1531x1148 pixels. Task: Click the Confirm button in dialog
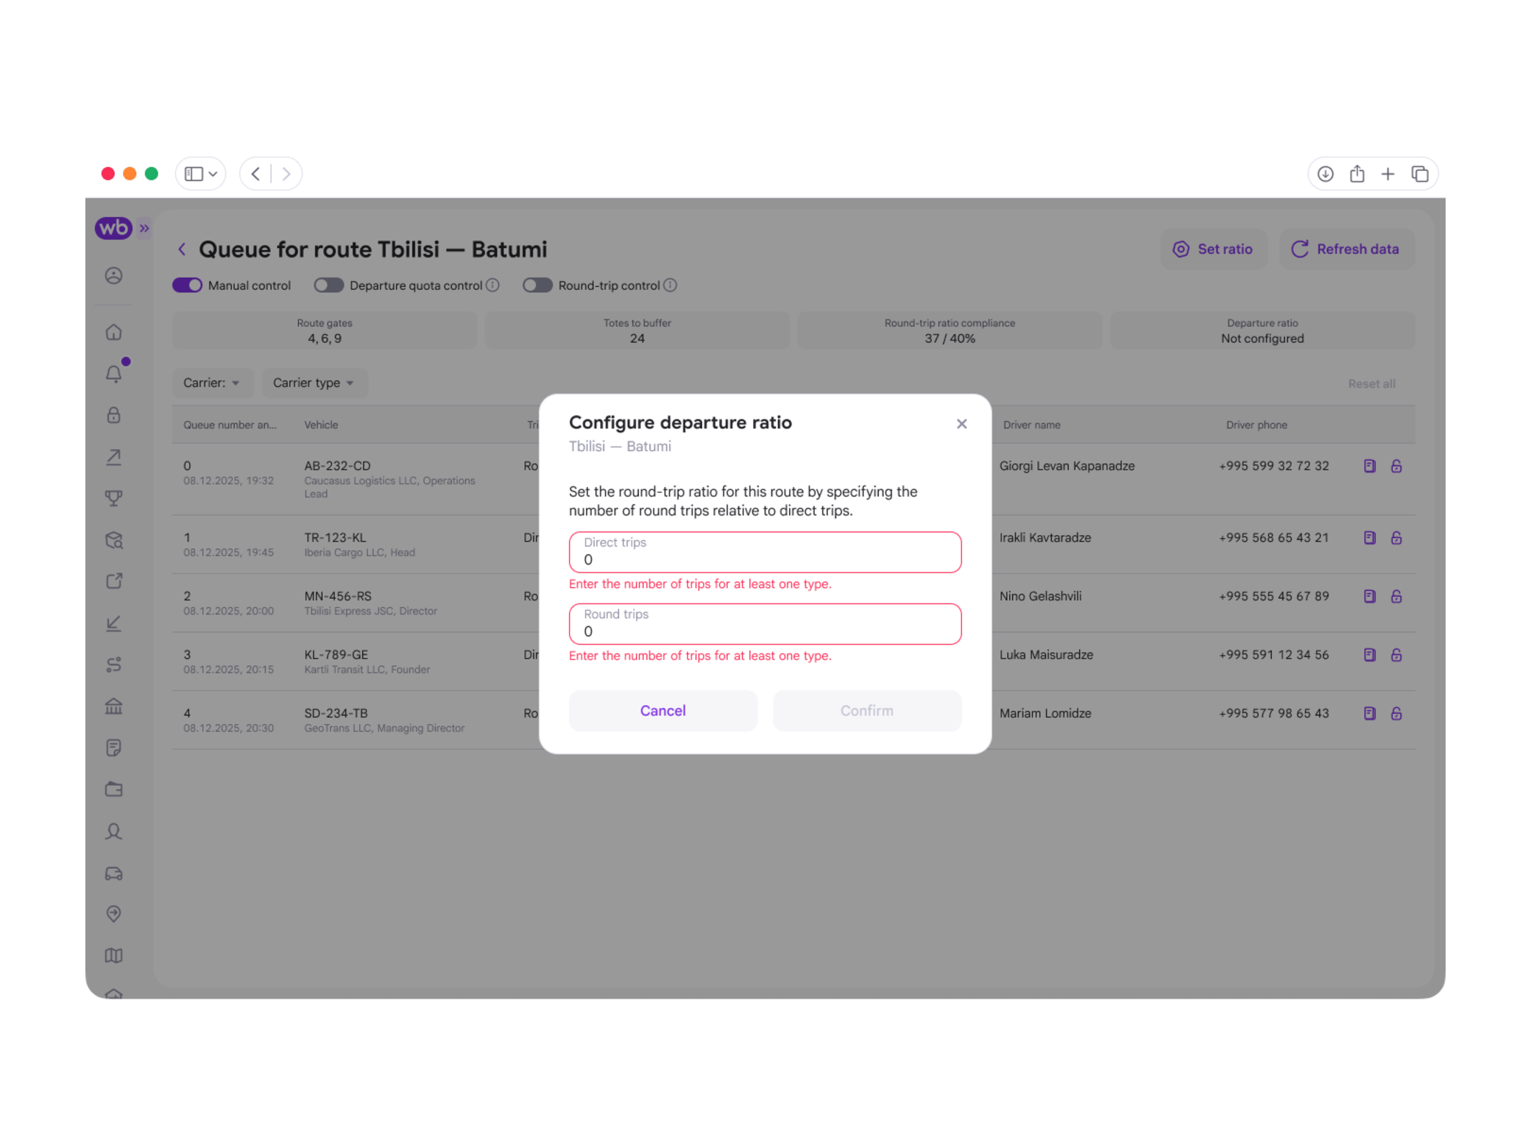click(x=866, y=711)
